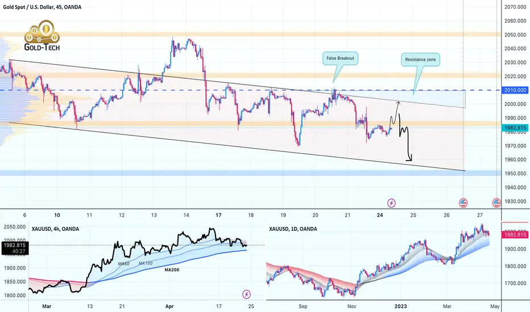Click the 1850.000 value in the 4h panel
The width and height of the screenshot is (530, 312).
click(x=15, y=281)
